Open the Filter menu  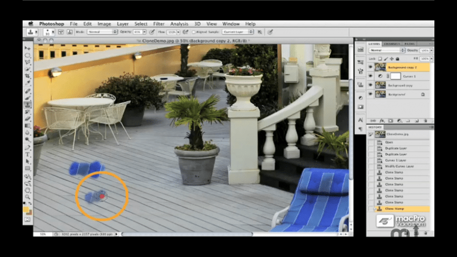click(159, 24)
